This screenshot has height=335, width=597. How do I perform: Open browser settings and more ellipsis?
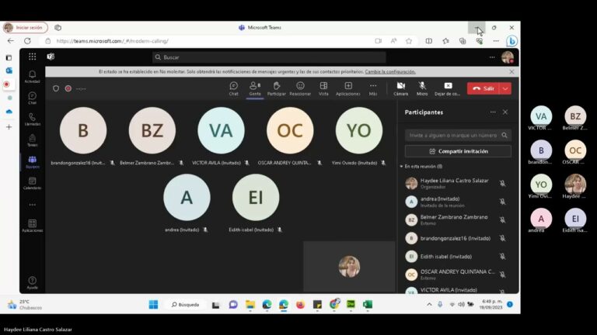click(x=496, y=41)
